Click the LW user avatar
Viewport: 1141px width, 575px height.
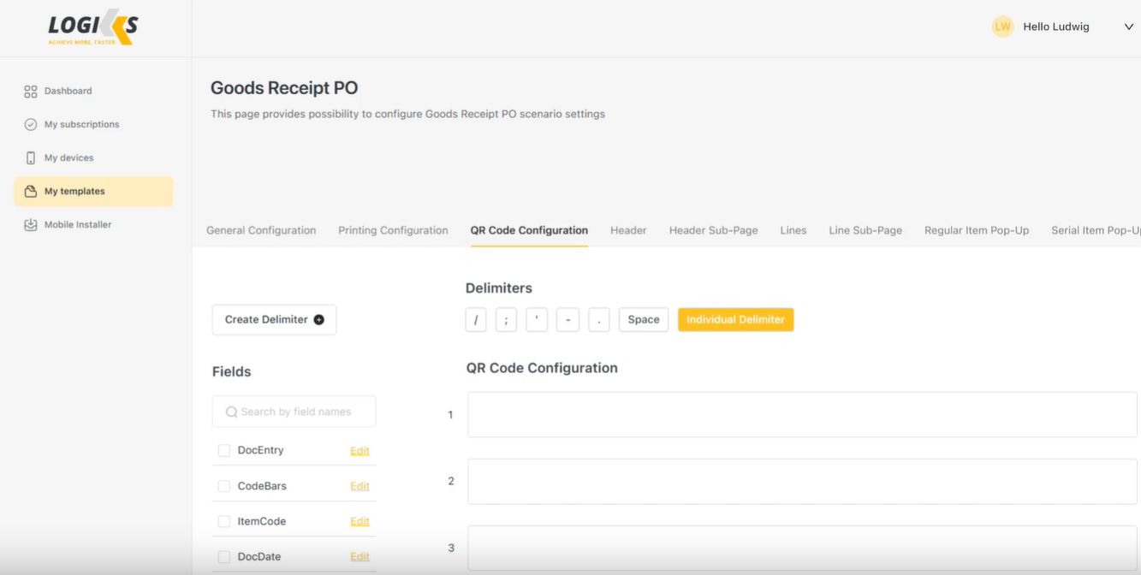[1002, 27]
